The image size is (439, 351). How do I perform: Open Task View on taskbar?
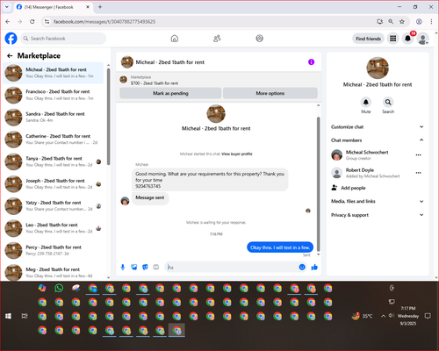point(25,316)
